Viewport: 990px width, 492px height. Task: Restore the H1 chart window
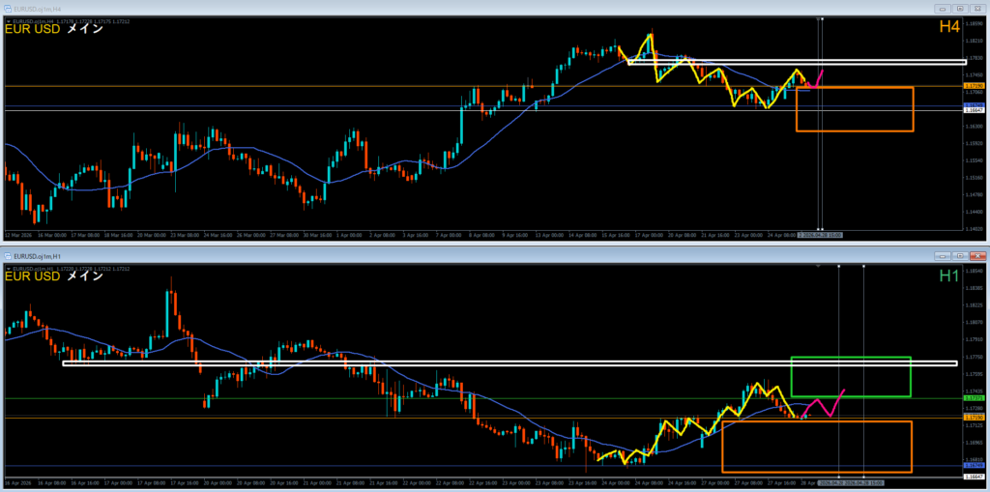958,255
